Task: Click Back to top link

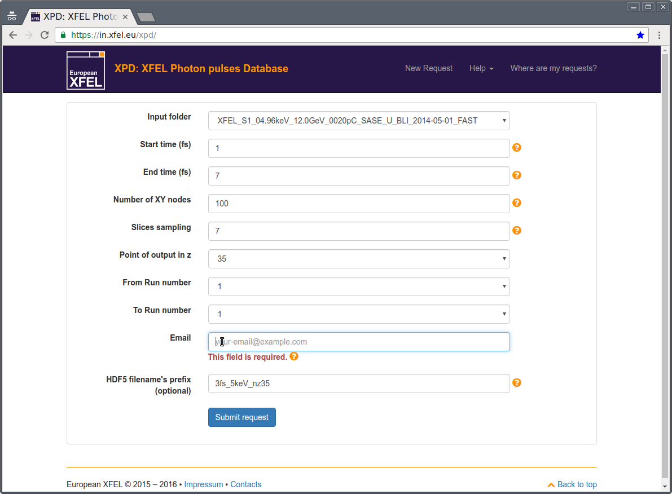Action: (x=572, y=484)
